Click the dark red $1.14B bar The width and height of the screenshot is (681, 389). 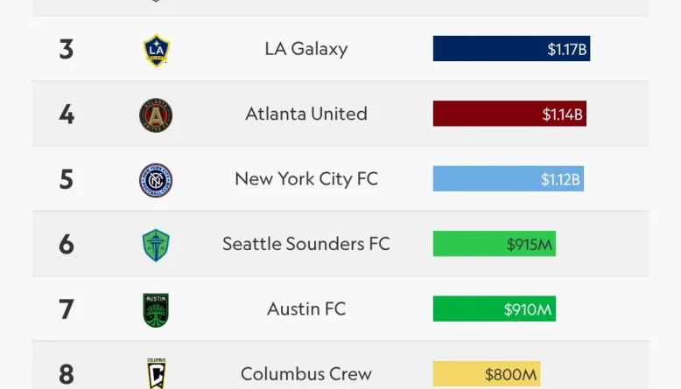click(509, 114)
